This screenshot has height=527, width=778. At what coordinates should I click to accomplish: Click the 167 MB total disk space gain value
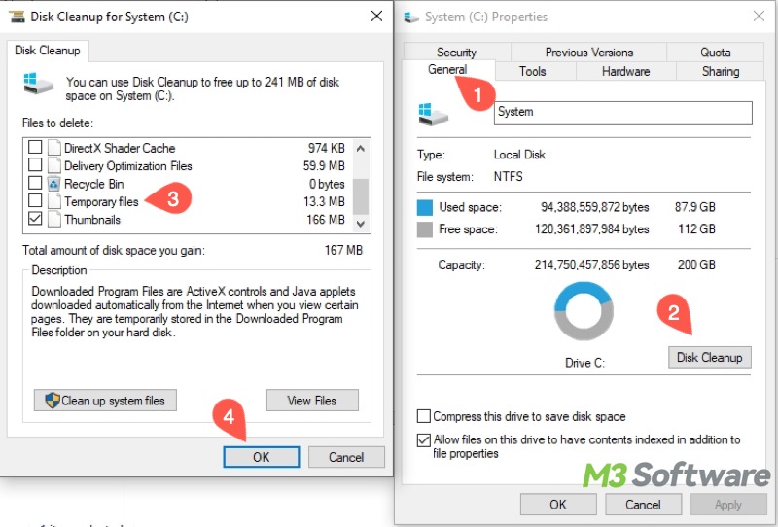pos(343,250)
